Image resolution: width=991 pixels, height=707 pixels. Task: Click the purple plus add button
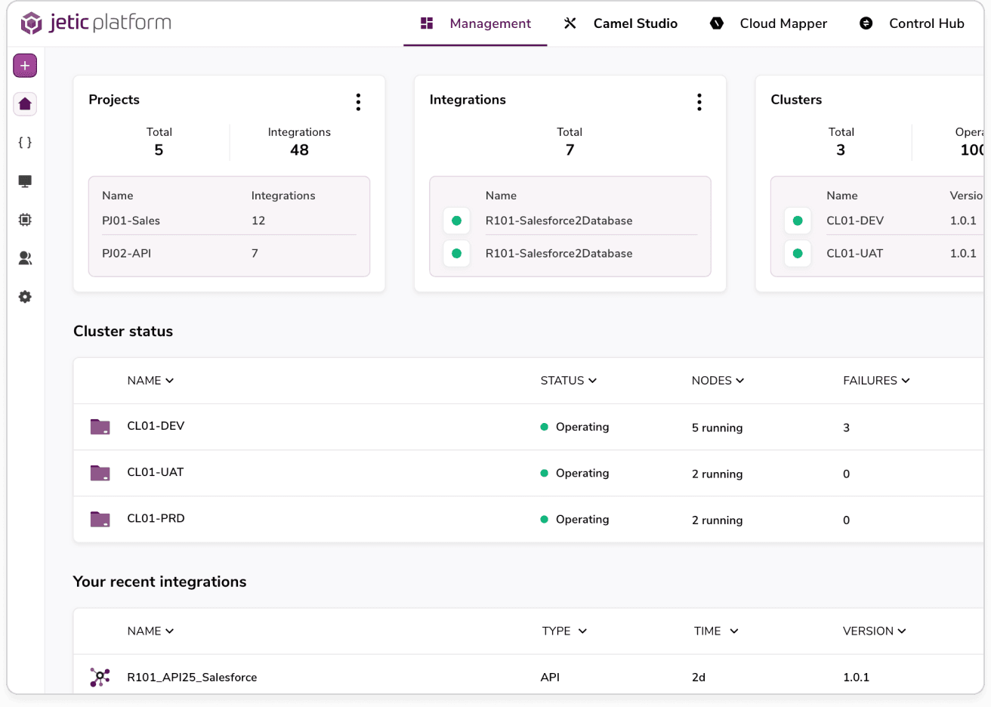pos(25,66)
